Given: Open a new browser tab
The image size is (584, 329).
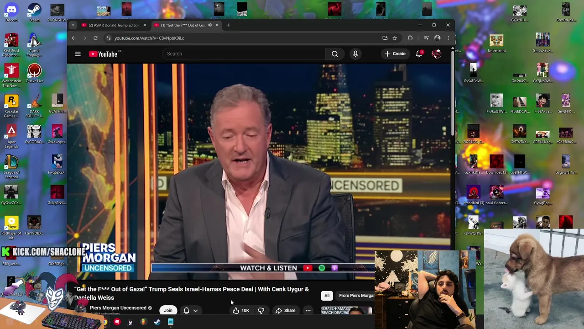Looking at the screenshot, I should (228, 25).
